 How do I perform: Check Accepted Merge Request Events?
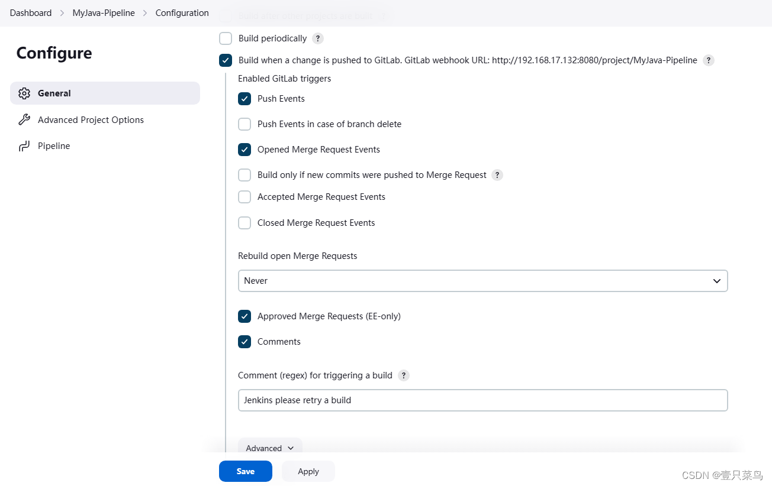pyautogui.click(x=245, y=197)
